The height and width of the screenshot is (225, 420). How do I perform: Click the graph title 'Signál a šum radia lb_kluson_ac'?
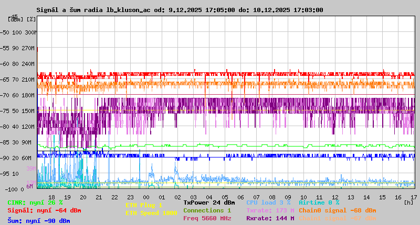(93, 10)
